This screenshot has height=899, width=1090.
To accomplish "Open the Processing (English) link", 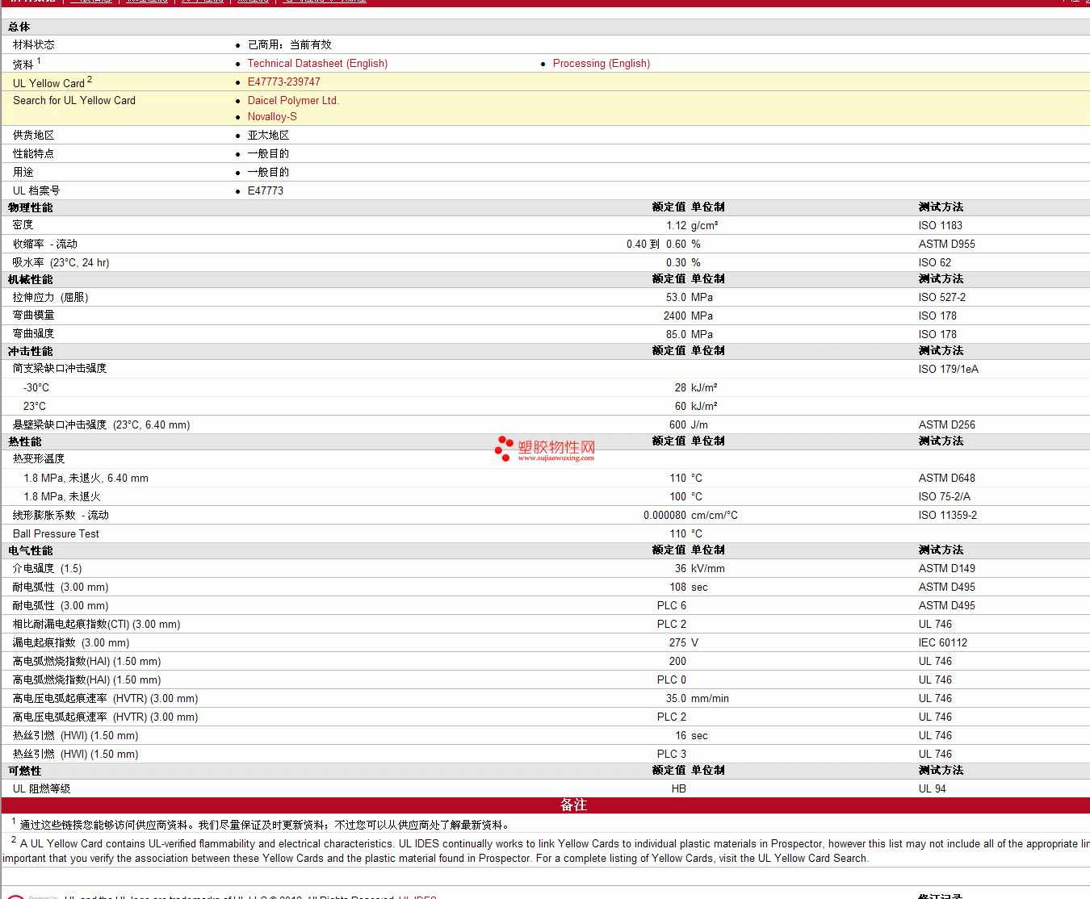I will [x=601, y=64].
